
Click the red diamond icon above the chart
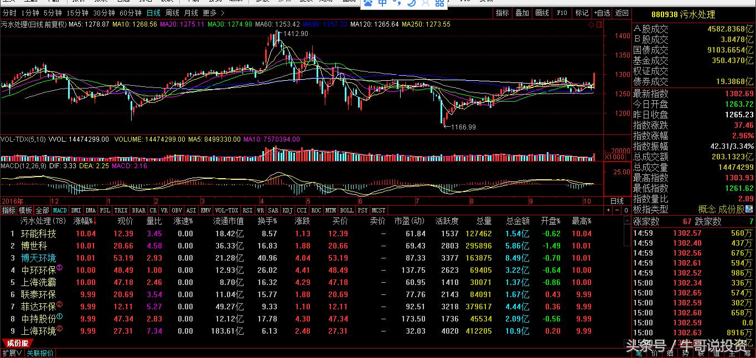point(591,25)
